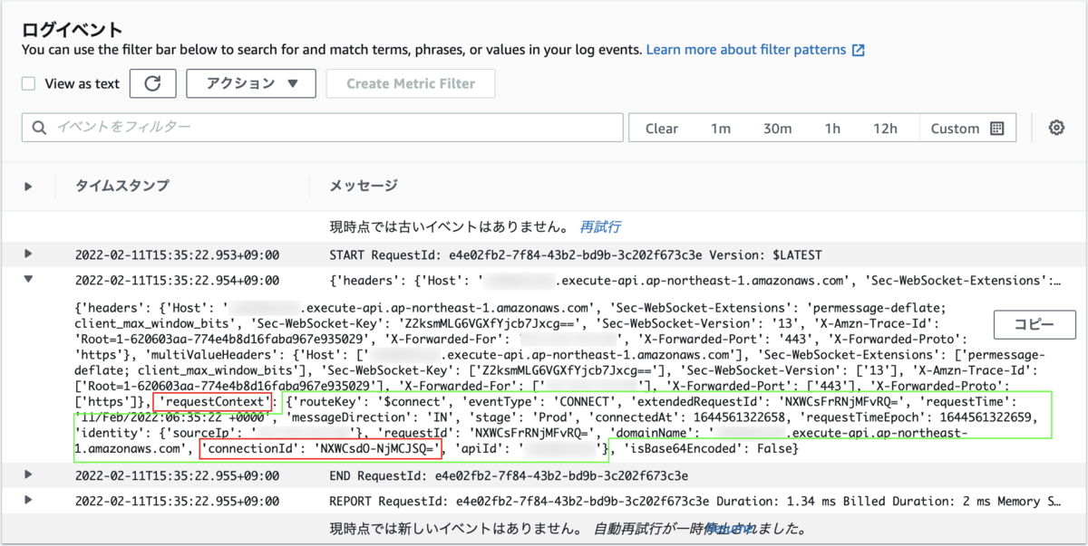Enable the View as text checkbox
The image size is (1088, 546).
coord(29,83)
